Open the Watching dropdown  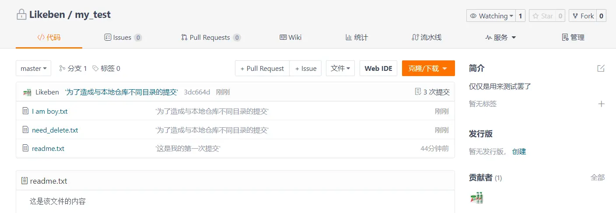491,16
